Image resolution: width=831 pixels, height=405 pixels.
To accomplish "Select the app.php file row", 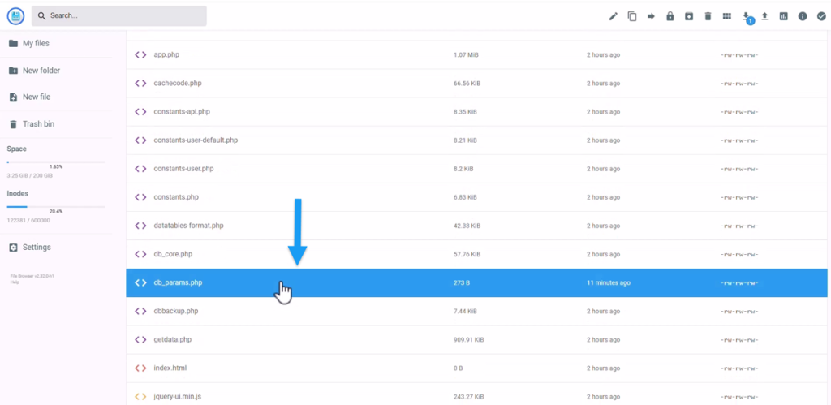I will coord(477,54).
